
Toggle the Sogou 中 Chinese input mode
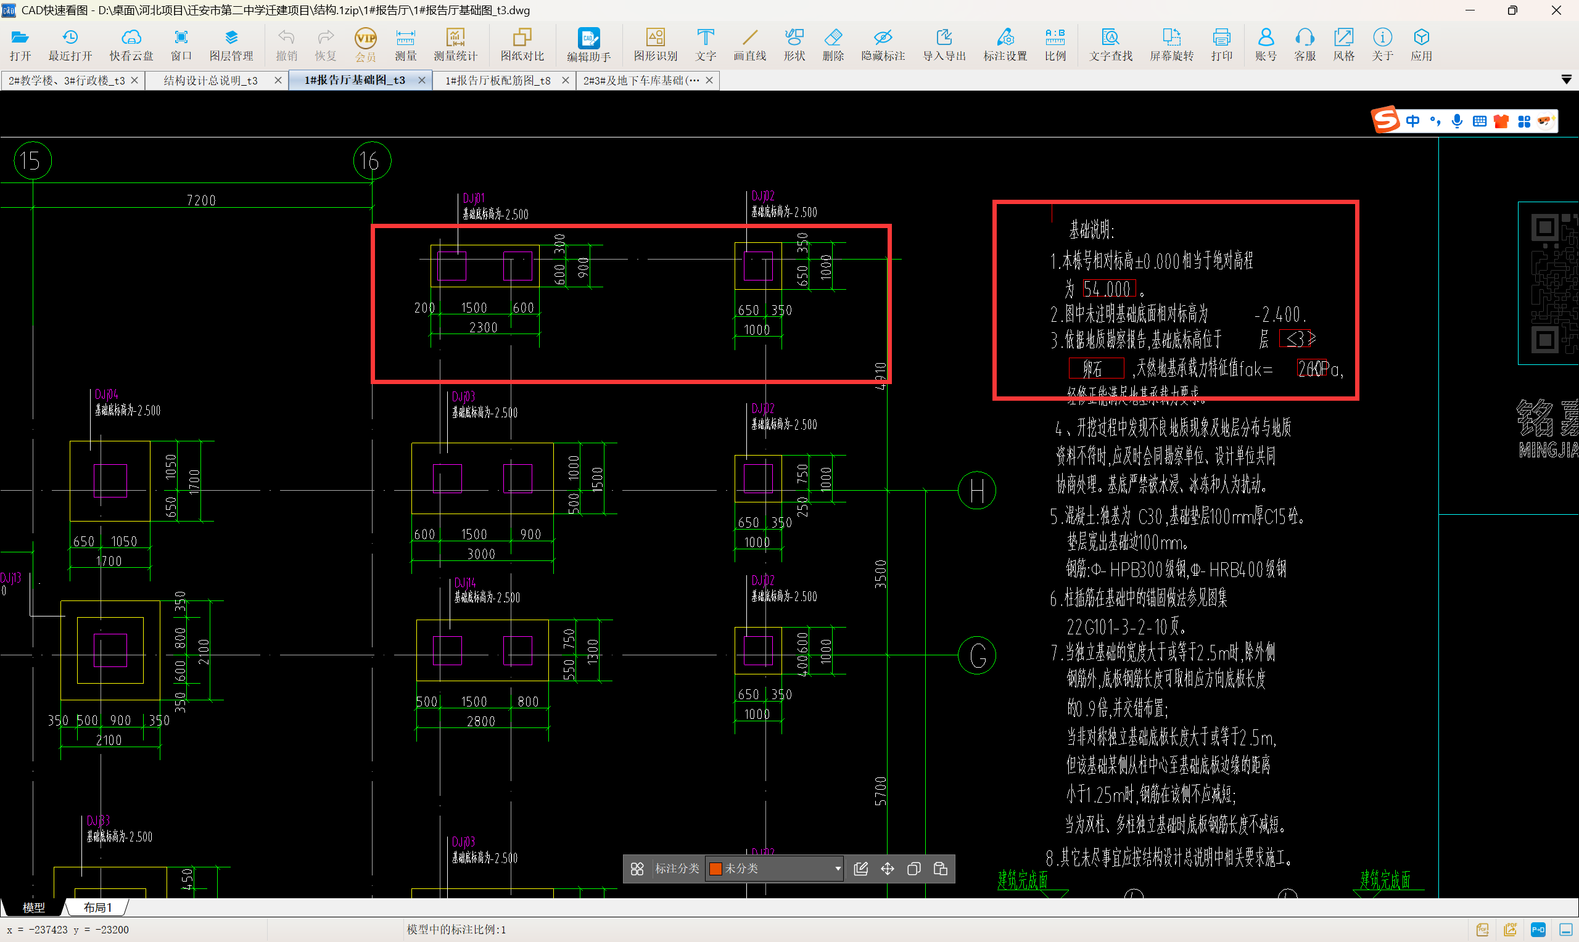1412,121
